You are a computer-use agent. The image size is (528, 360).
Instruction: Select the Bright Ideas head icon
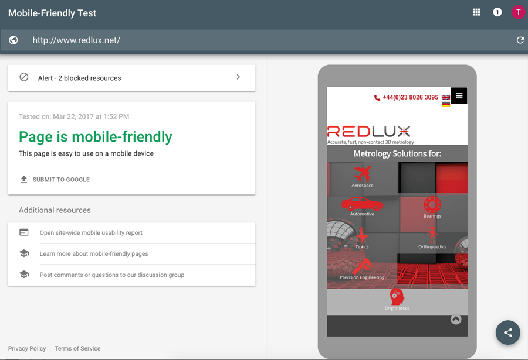point(397,296)
